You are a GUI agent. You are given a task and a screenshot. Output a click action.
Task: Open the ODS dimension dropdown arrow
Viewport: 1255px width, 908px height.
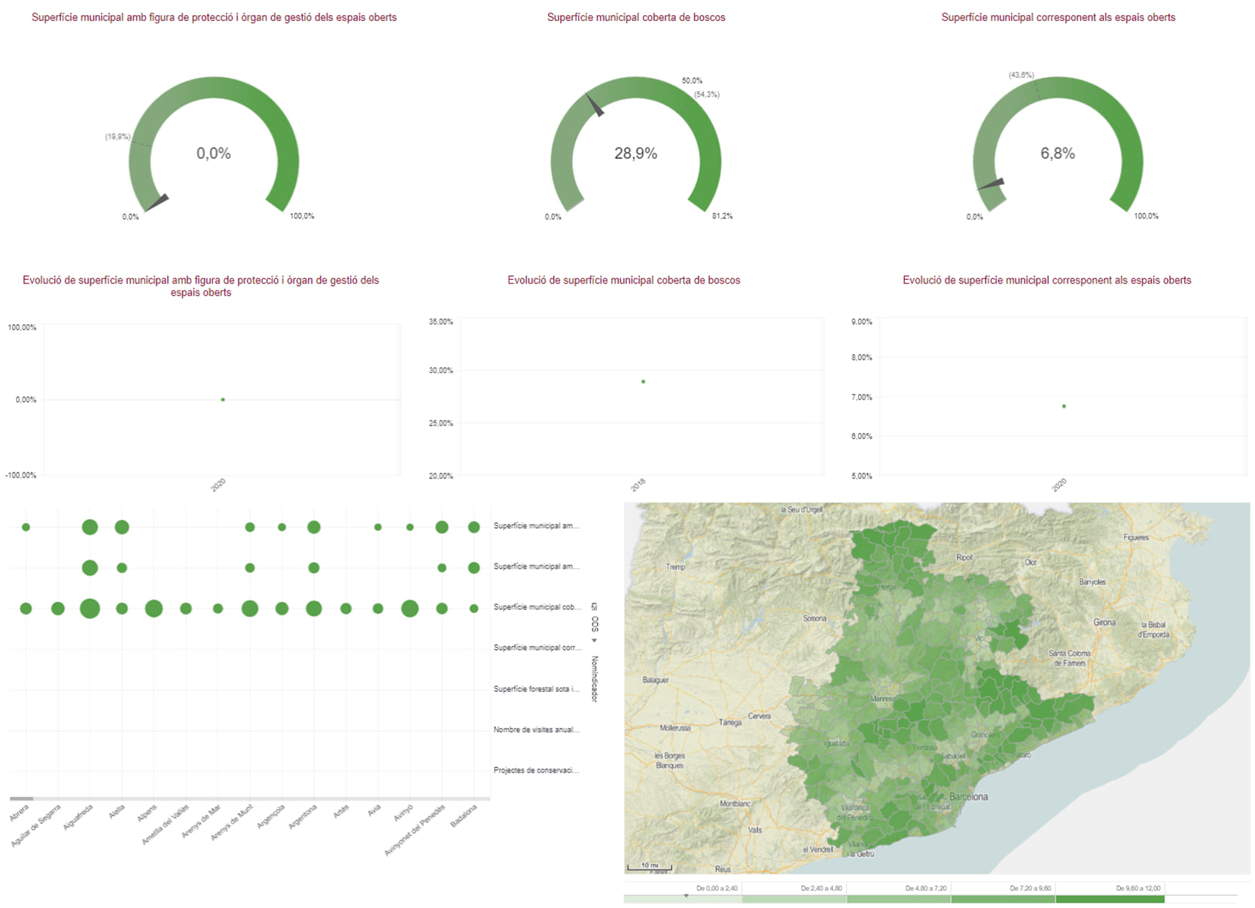pos(594,641)
